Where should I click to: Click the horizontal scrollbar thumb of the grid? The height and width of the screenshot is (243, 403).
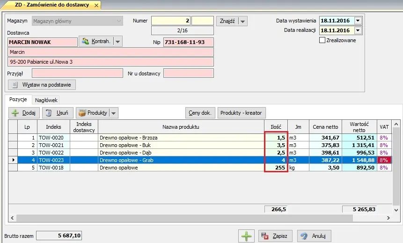[184, 218]
